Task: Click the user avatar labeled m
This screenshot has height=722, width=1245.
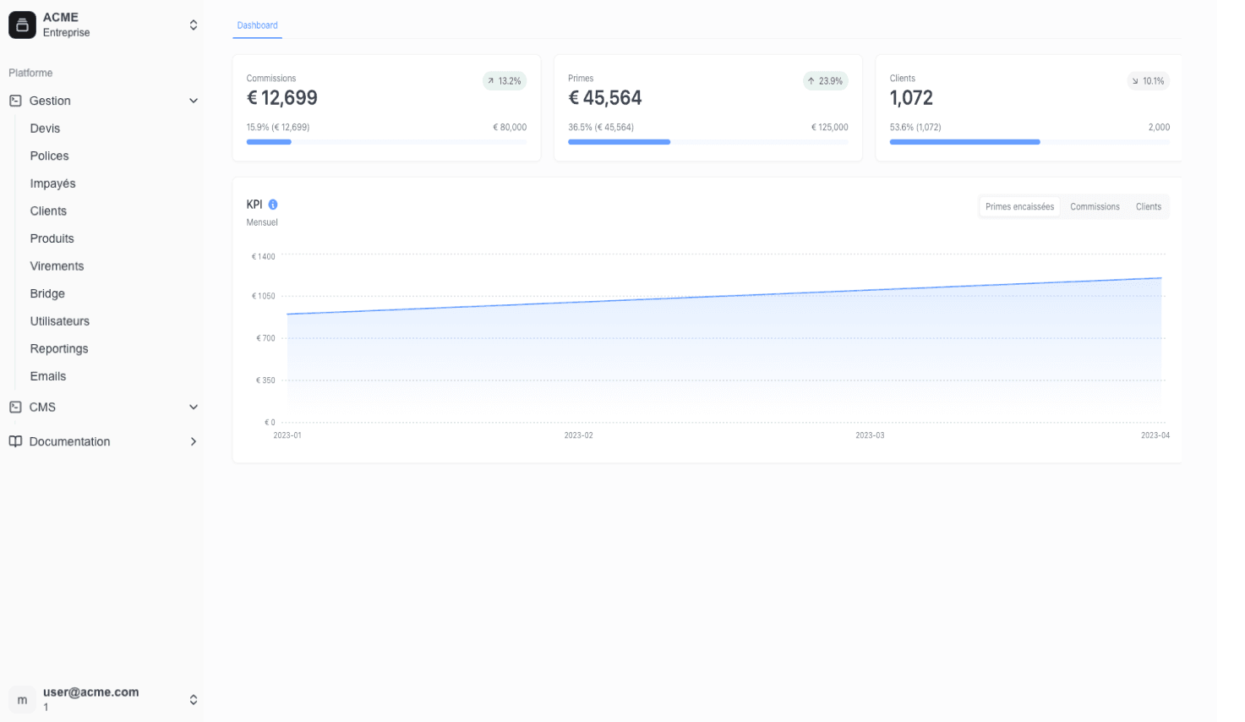Action: coord(22,700)
